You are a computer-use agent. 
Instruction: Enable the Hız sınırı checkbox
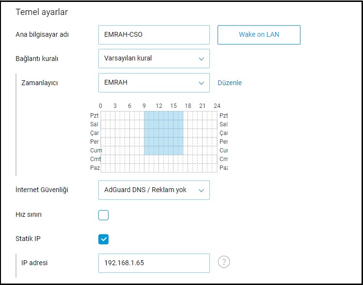pyautogui.click(x=103, y=215)
